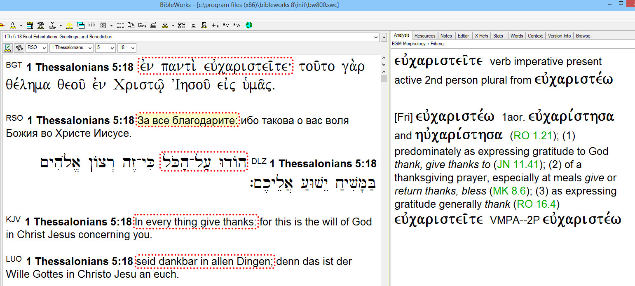This screenshot has height=286, width=635.
Task: Click the four-pane grid layout icon
Action: coord(103,25)
